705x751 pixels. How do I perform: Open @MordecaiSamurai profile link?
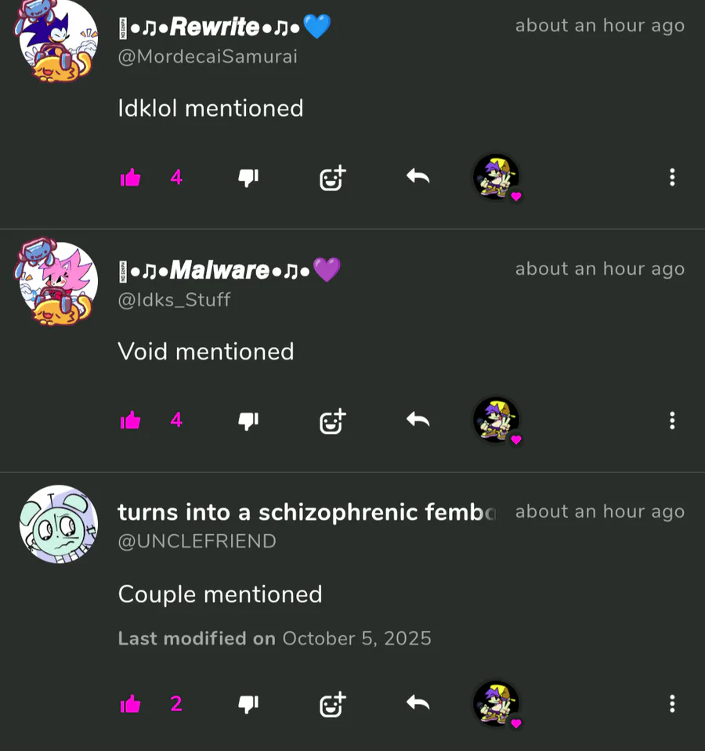[208, 56]
